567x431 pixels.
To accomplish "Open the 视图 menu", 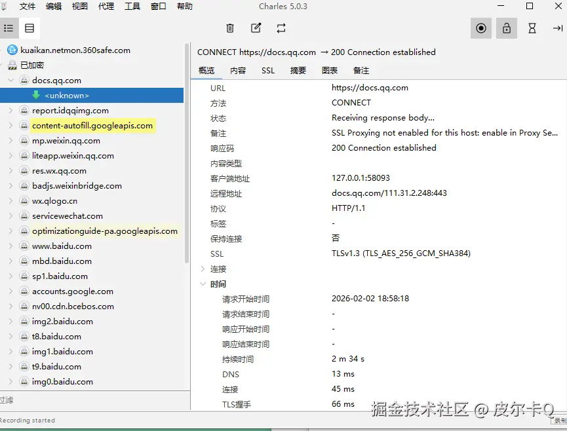I will pyautogui.click(x=79, y=6).
